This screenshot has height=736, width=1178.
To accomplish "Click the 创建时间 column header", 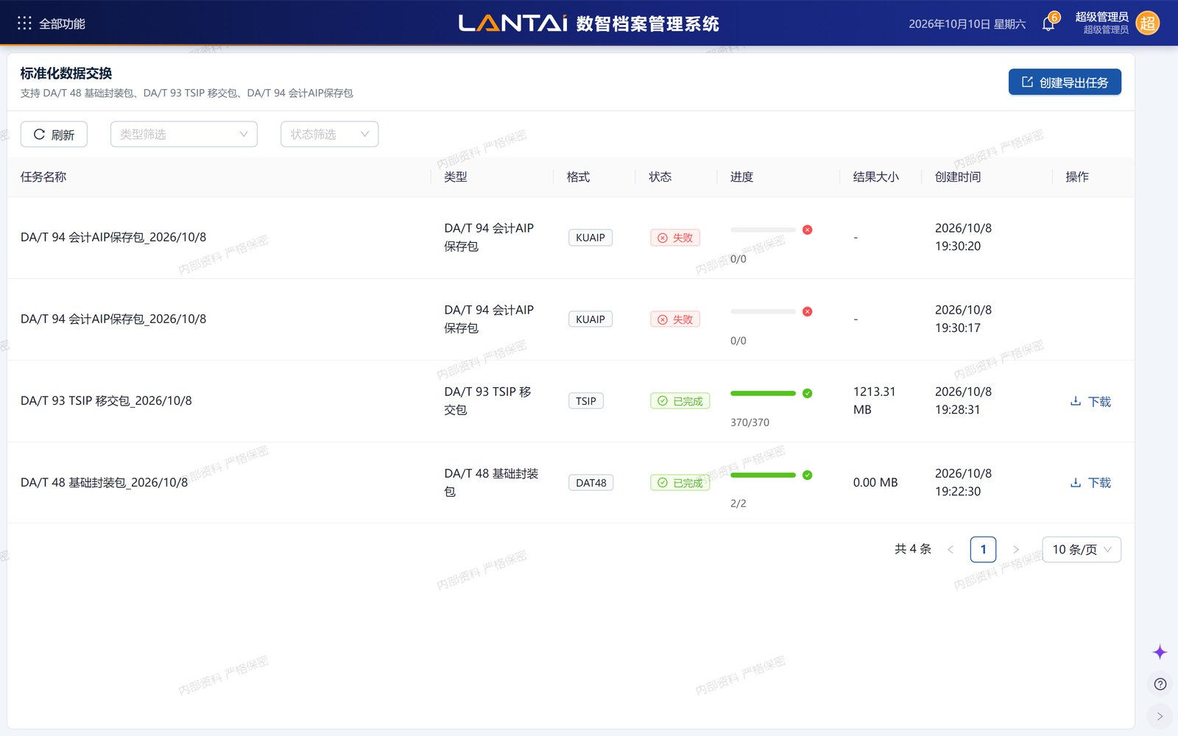I will pos(958,177).
